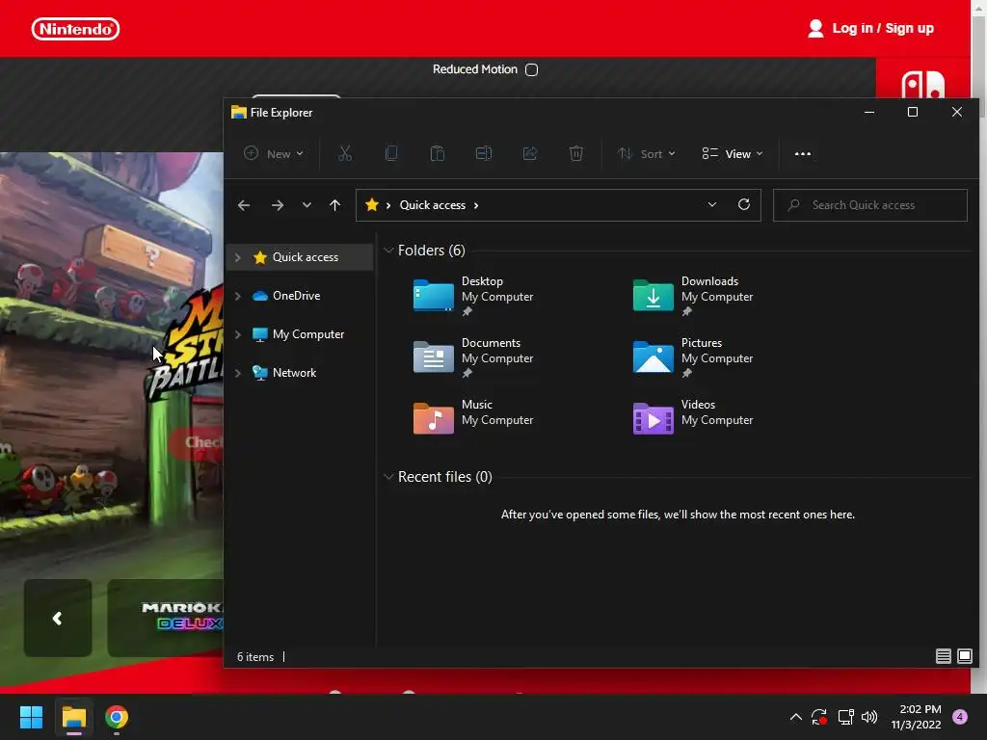Click the Search Quick access field

[870, 205]
